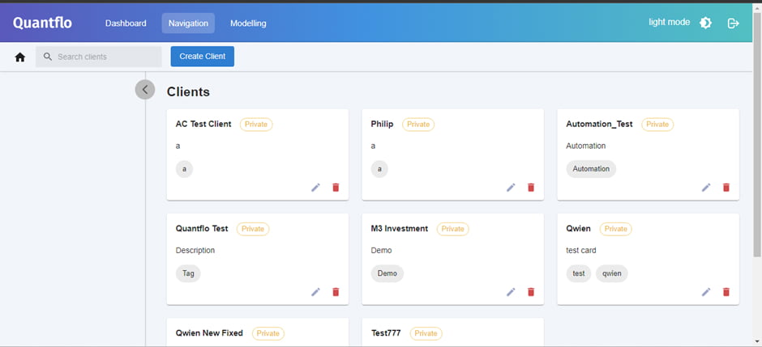Delete the M3 Investment client card
The height and width of the screenshot is (347, 762).
(531, 292)
